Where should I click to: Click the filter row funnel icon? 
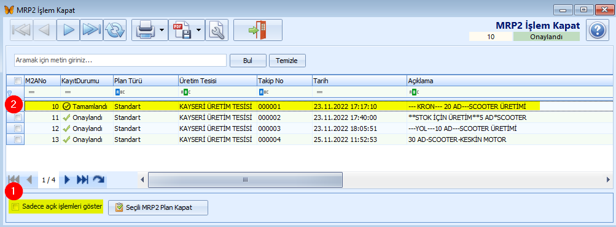9,92
